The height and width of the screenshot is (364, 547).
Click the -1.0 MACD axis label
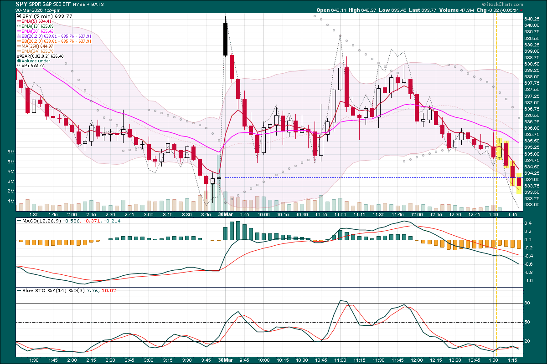click(x=528, y=281)
